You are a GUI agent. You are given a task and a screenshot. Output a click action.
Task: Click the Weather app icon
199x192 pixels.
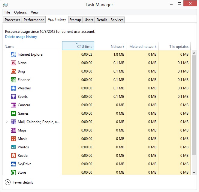pos(14,88)
